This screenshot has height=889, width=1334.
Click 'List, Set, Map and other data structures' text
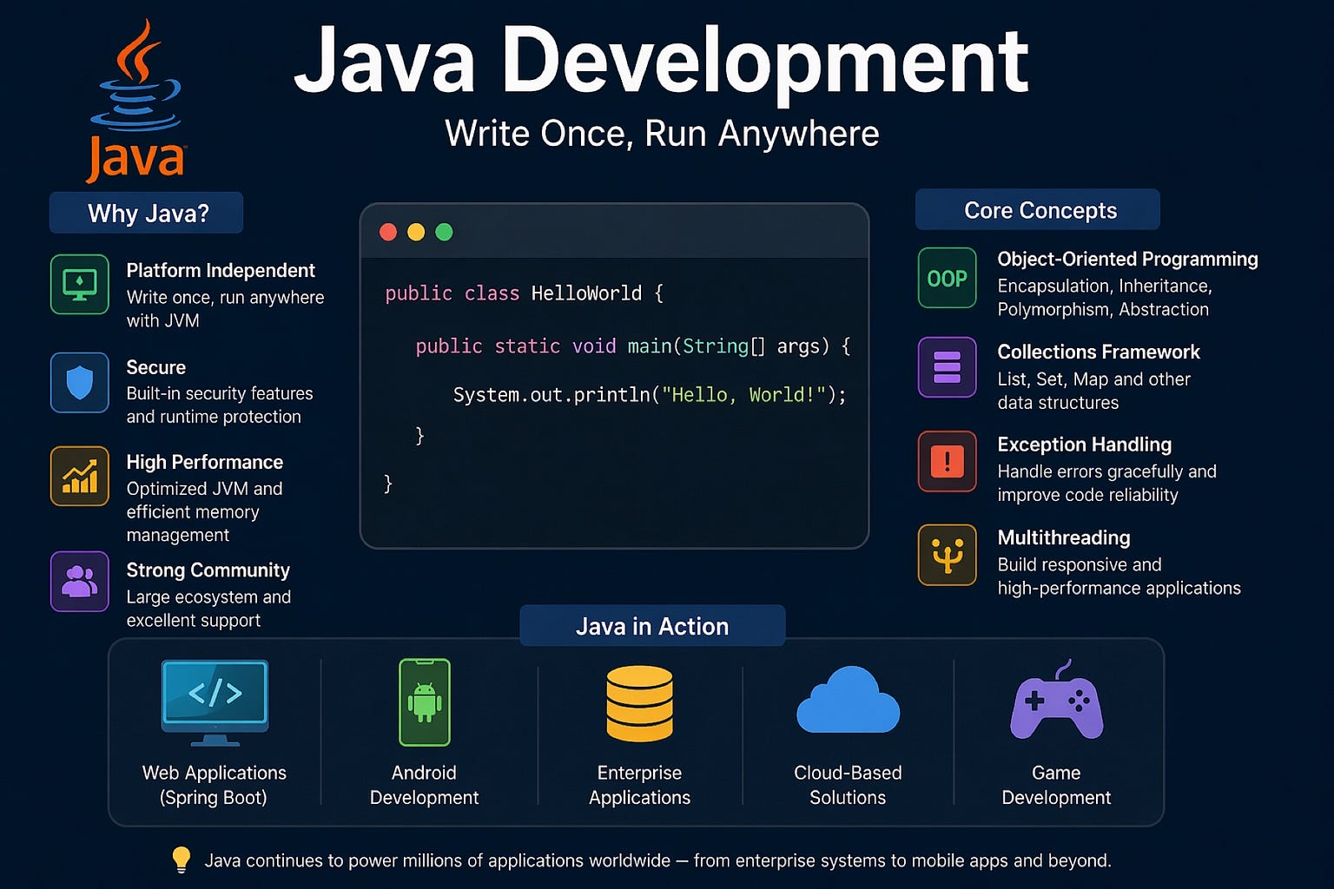click(1093, 391)
